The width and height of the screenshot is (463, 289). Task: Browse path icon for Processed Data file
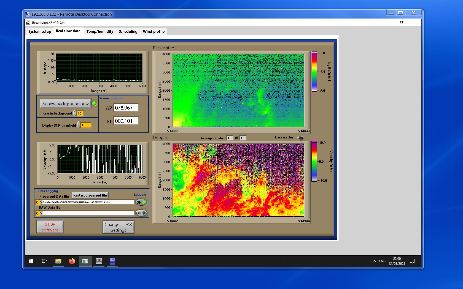[x=41, y=202]
